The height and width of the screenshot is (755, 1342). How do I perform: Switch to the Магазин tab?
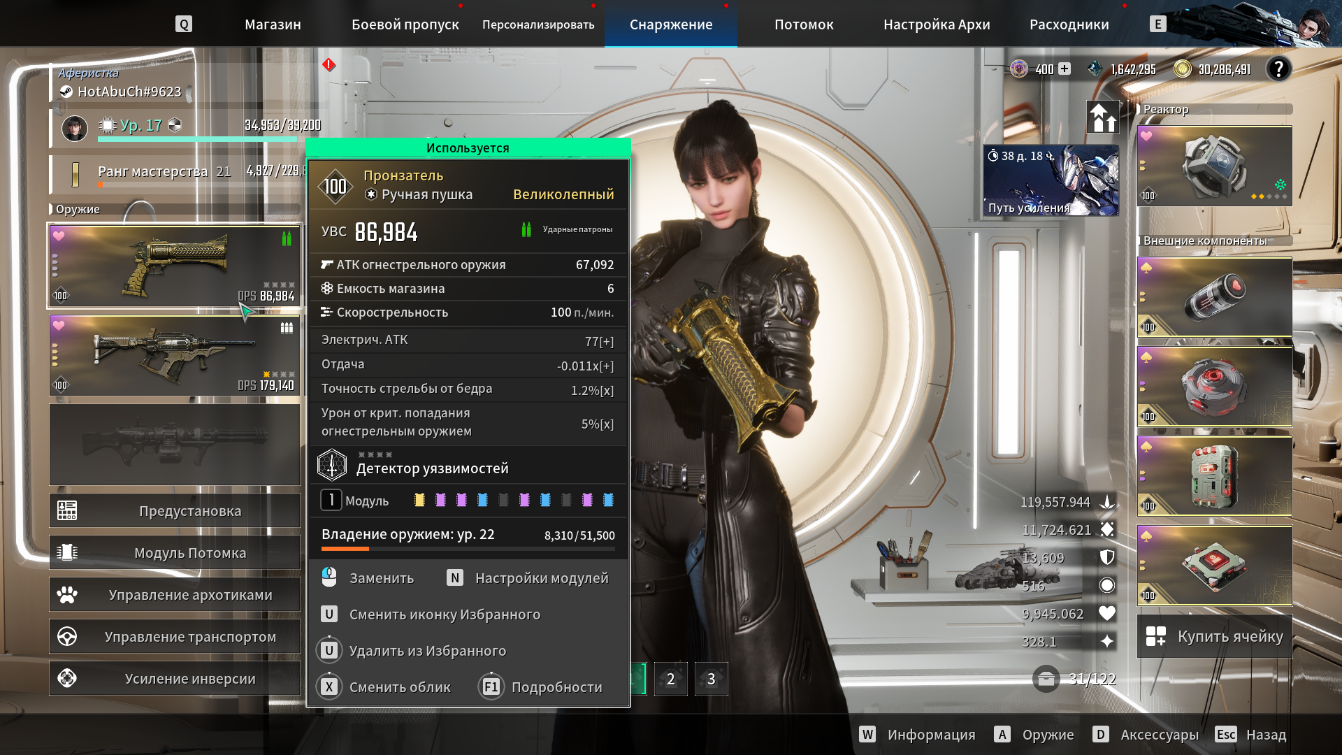[x=273, y=24]
